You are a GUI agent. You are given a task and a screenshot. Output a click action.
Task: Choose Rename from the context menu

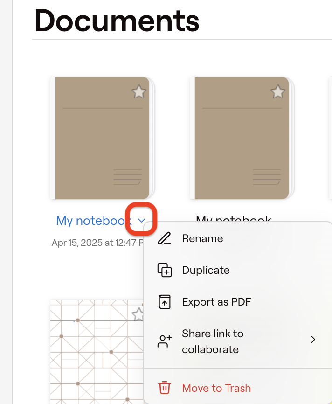tap(202, 239)
